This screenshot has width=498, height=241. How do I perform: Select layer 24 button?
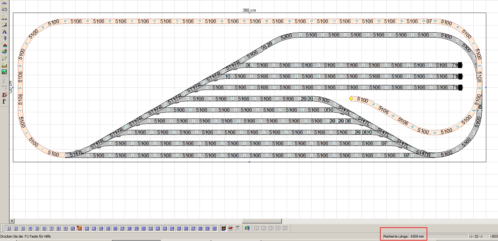172,228
